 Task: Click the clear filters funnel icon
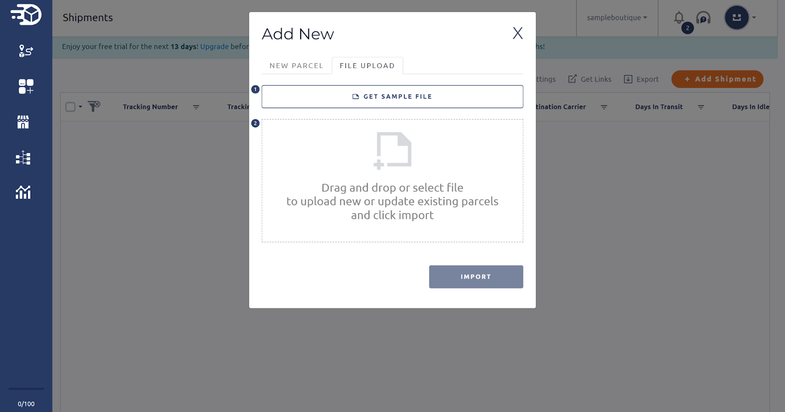click(x=94, y=106)
